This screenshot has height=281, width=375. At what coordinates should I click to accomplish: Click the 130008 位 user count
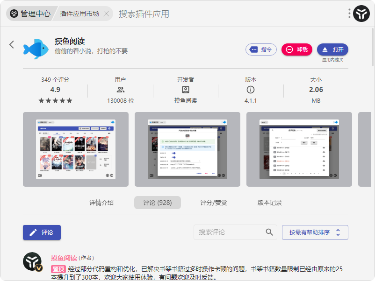coord(121,100)
